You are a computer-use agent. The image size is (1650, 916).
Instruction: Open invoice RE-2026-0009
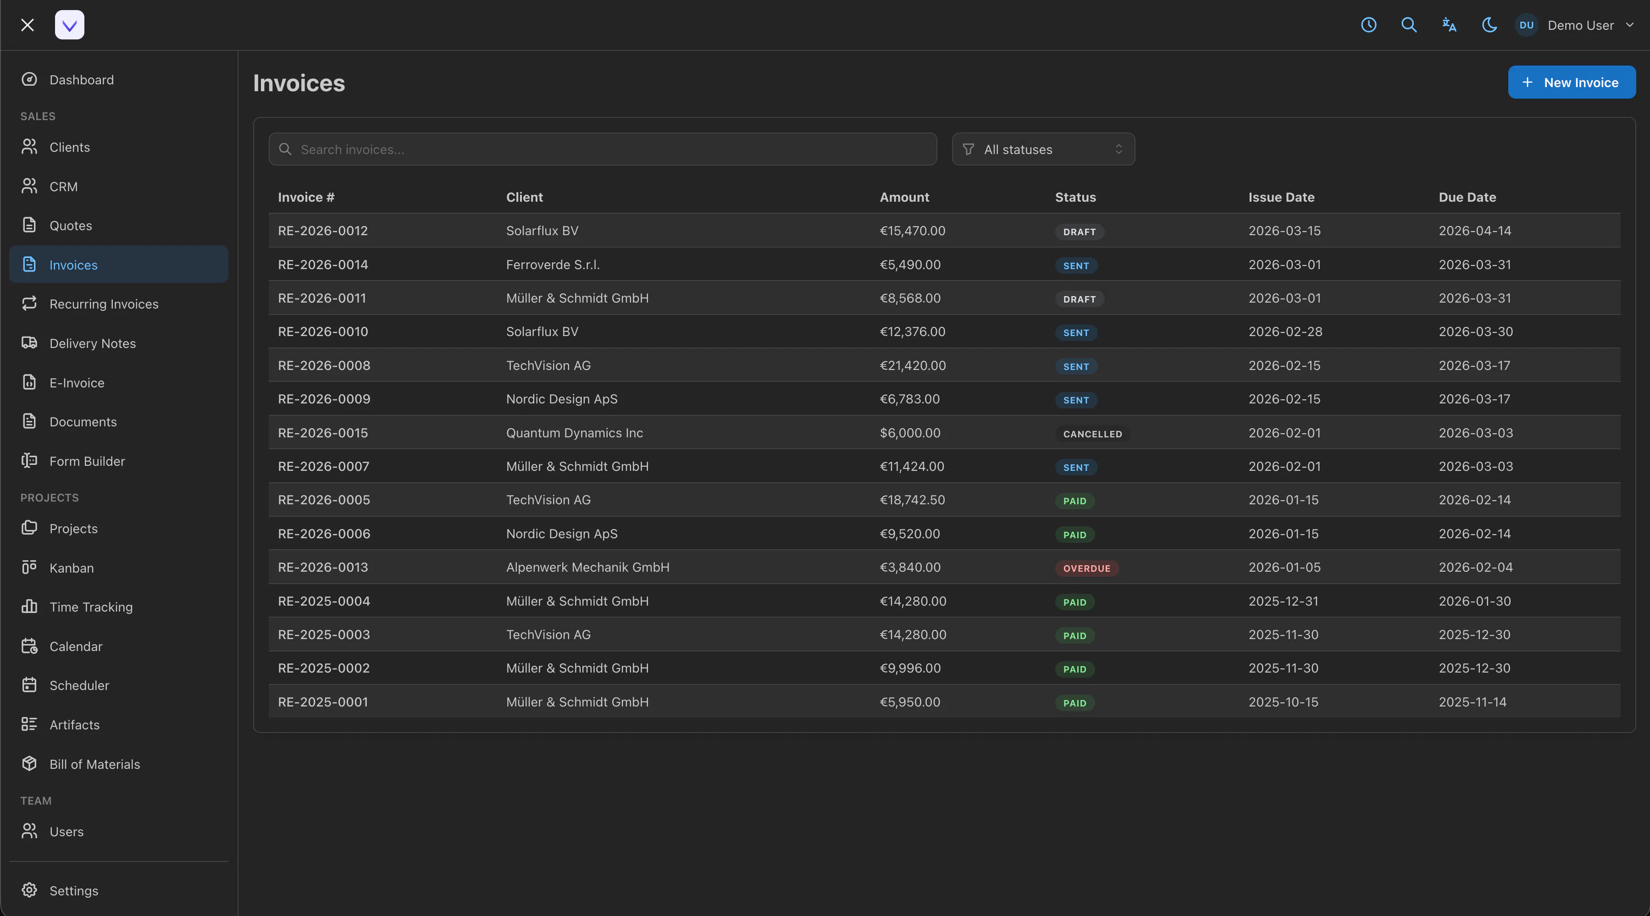[324, 398]
